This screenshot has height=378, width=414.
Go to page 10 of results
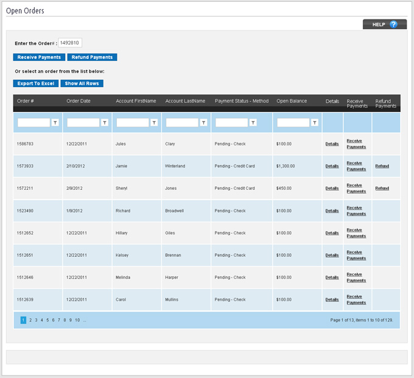[77, 320]
